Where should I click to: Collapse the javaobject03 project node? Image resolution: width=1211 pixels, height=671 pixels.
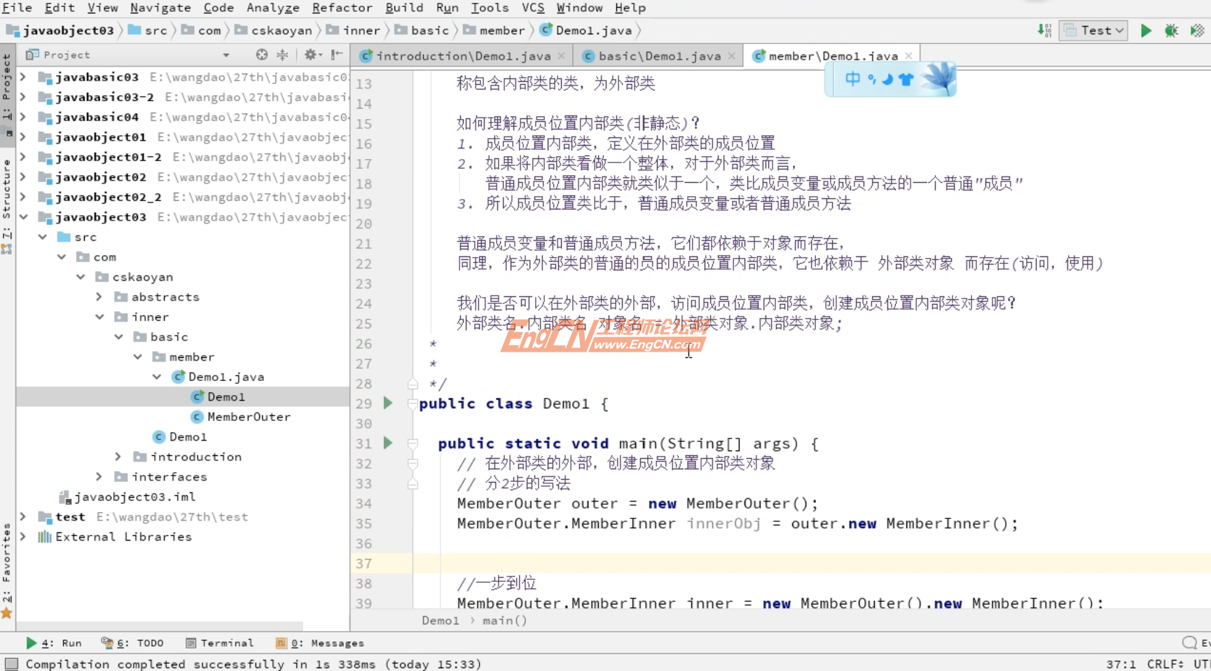pos(23,217)
